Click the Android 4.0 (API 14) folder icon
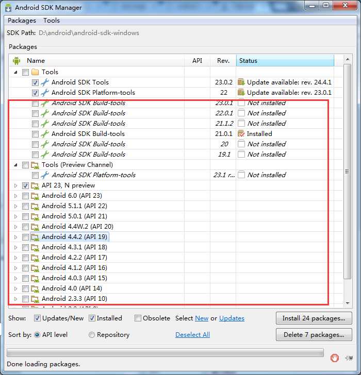Screen dimensions: 361x375 (35, 288)
